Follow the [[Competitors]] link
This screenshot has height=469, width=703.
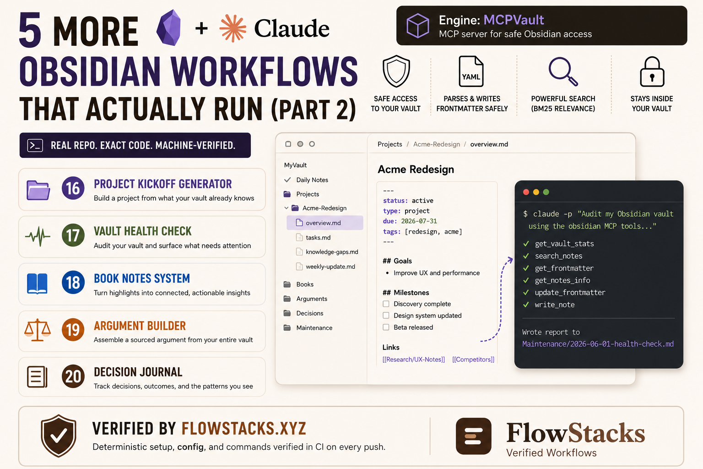(473, 360)
